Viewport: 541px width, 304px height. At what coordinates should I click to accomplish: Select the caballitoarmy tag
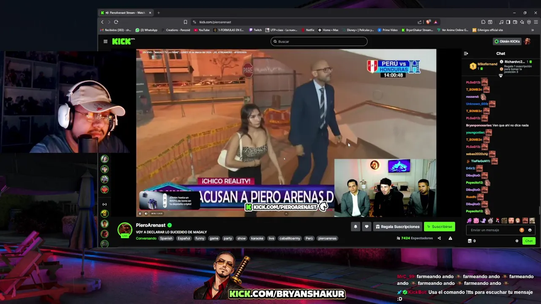(290, 239)
